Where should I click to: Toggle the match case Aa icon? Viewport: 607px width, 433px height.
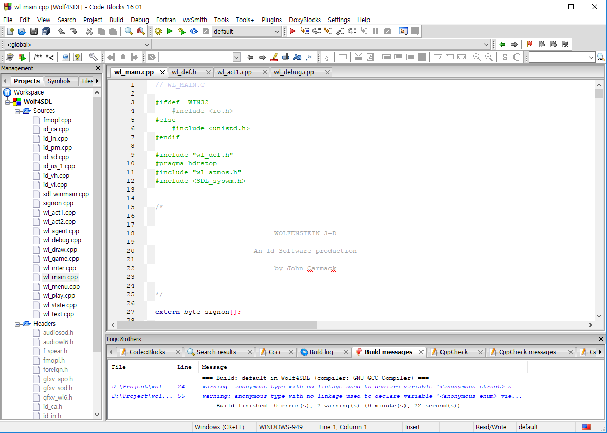tap(297, 57)
